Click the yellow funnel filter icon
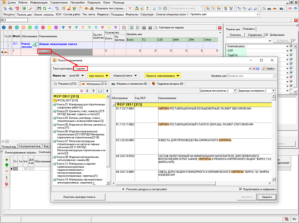The width and height of the screenshot is (299, 223). tap(109, 28)
